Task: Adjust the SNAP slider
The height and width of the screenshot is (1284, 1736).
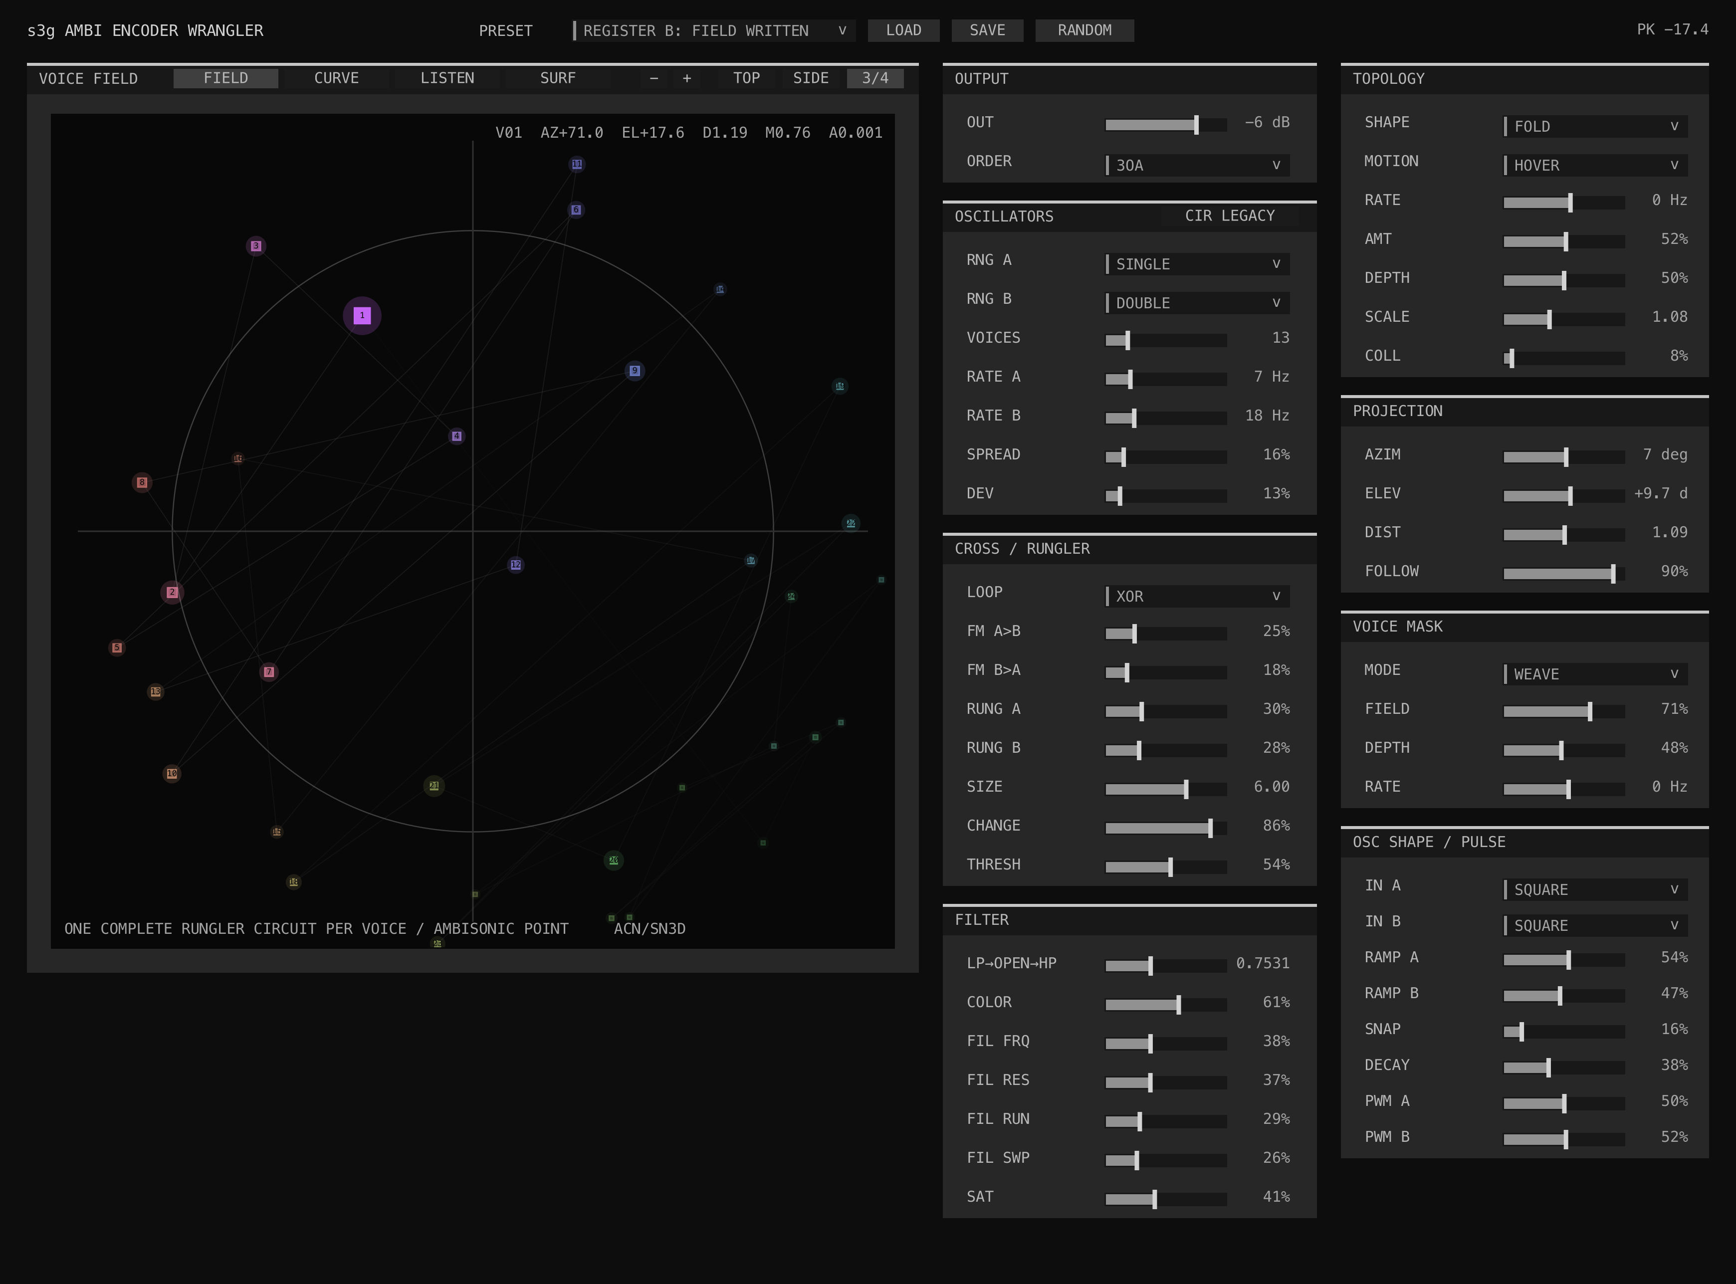Action: point(1563,1032)
